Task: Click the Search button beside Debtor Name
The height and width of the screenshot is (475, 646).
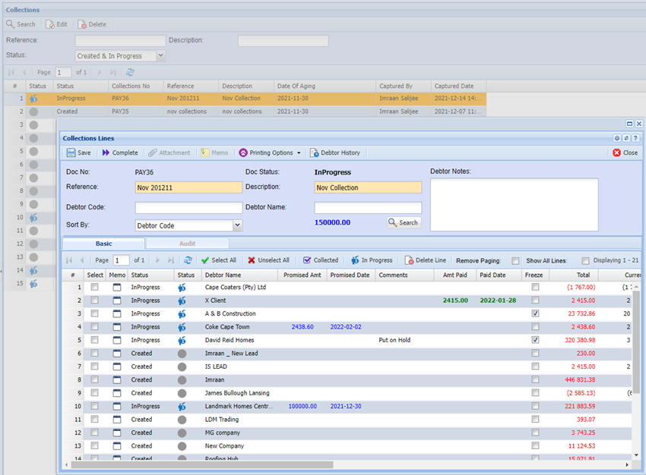Action: point(403,222)
